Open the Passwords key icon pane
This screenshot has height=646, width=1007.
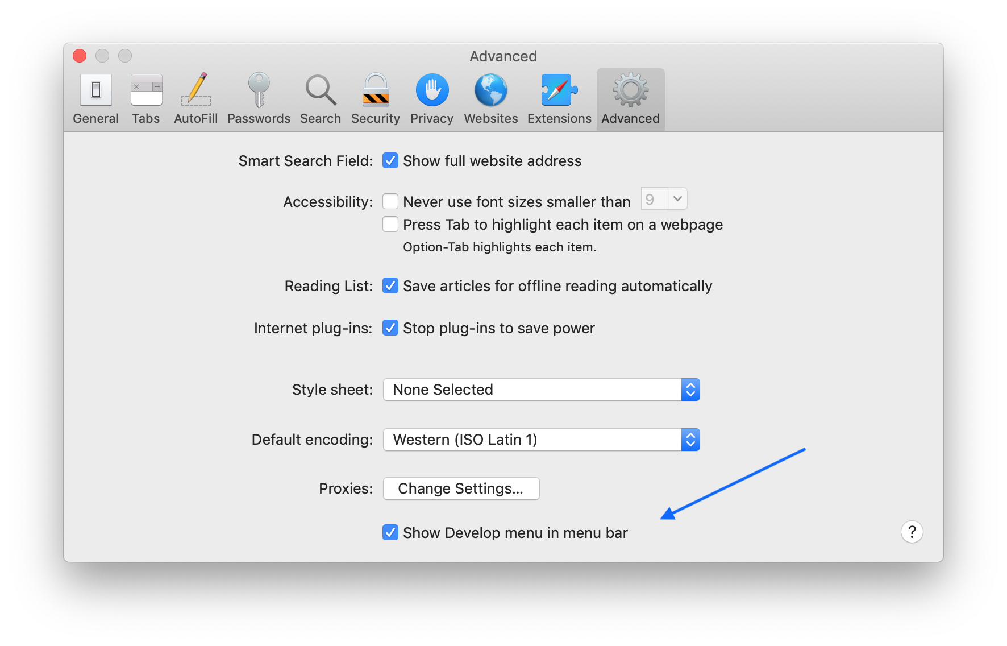point(259,100)
